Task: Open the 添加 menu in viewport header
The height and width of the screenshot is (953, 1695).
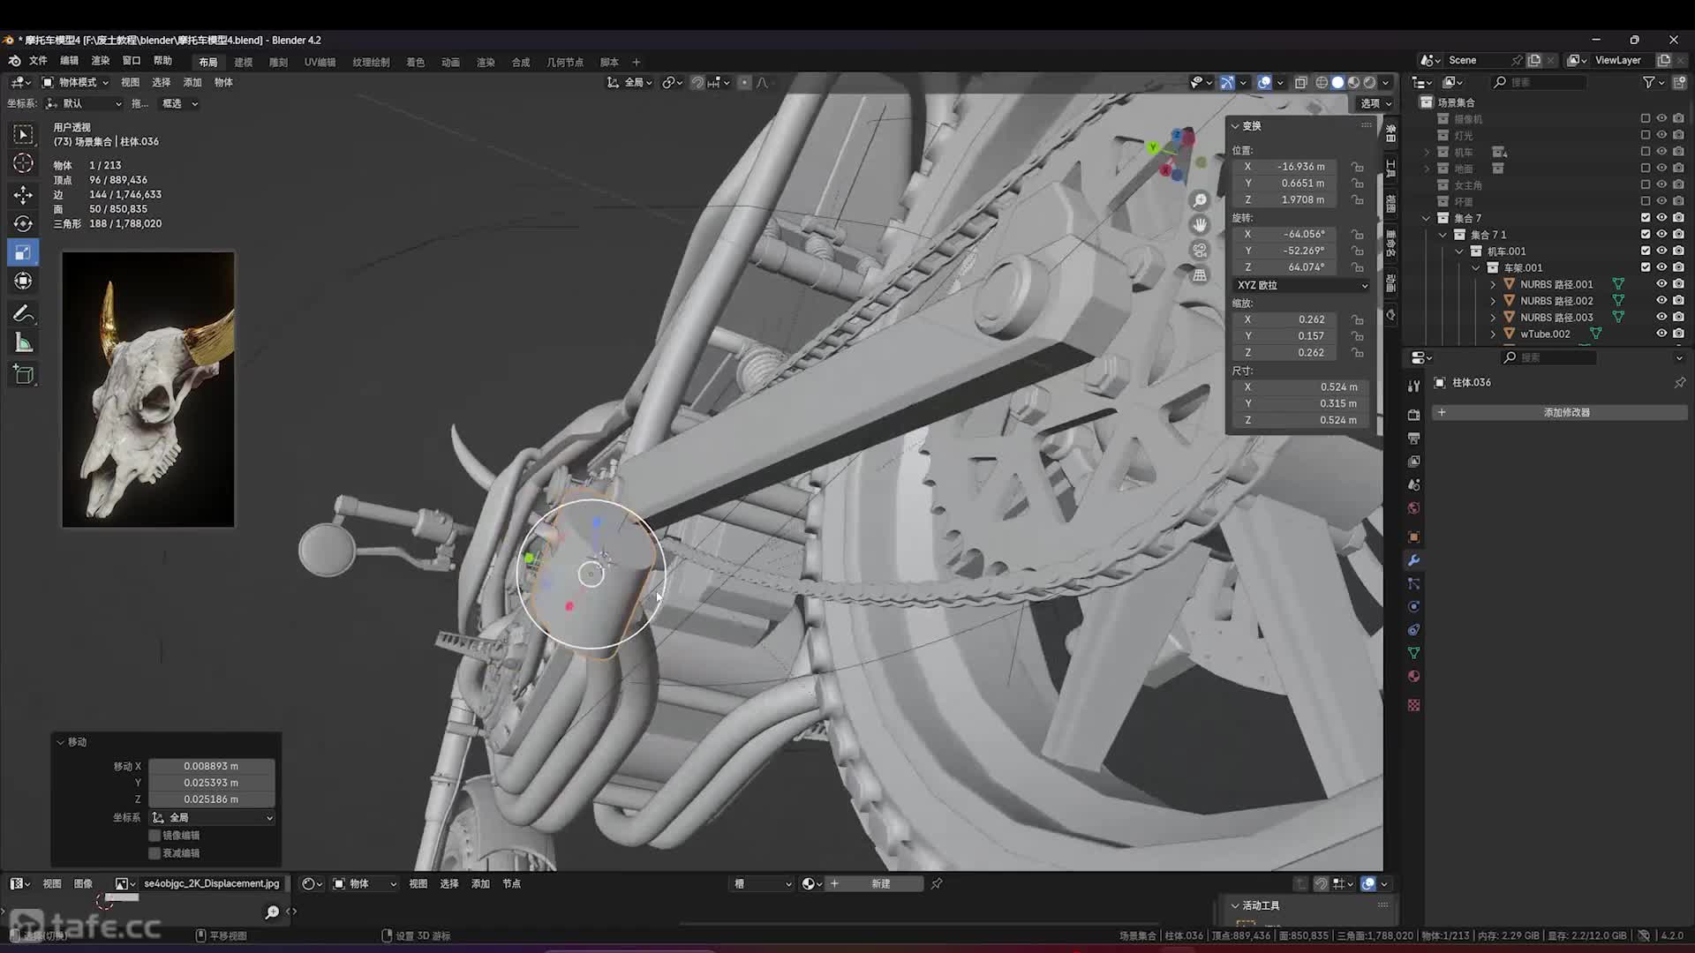Action: pyautogui.click(x=192, y=82)
